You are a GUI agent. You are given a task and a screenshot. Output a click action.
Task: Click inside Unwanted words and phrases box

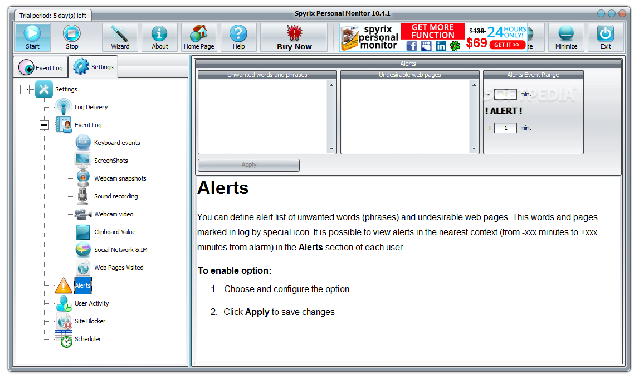pos(263,116)
